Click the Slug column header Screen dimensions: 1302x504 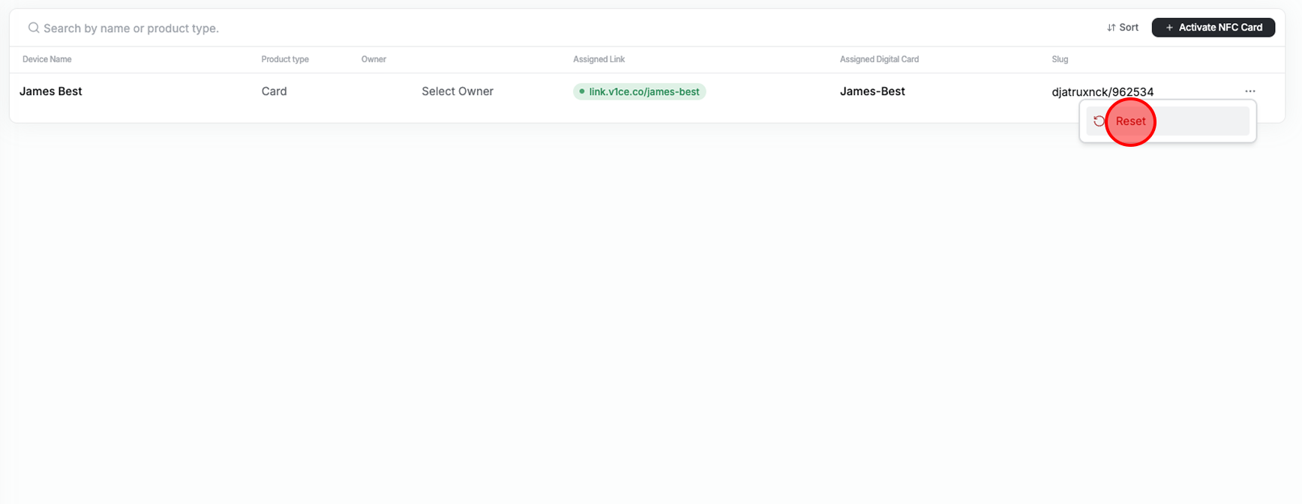1060,59
